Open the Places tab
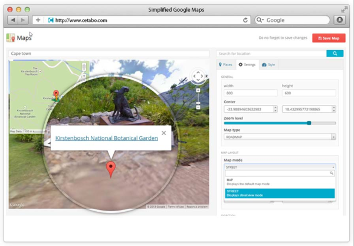 click(225, 64)
